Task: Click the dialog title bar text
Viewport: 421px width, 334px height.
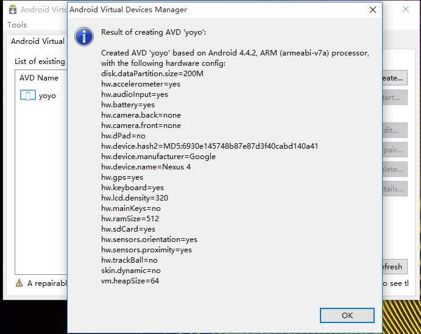Action: [129, 10]
